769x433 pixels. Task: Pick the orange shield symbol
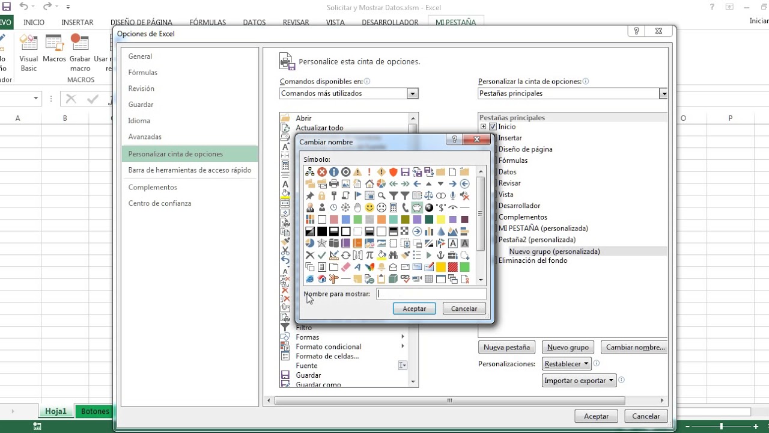(x=394, y=172)
